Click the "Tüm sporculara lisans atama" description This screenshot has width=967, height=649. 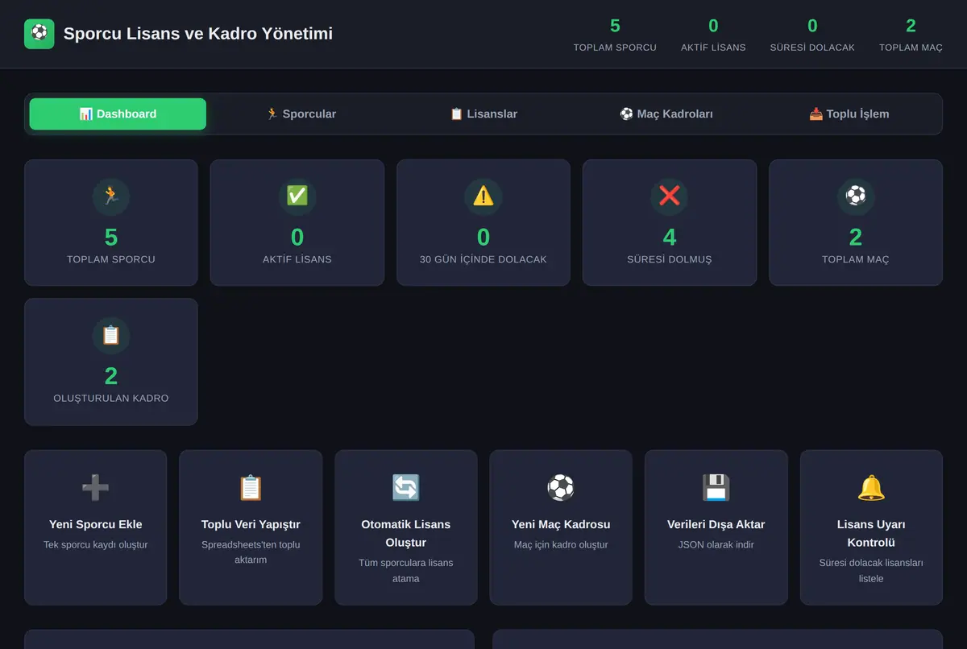[x=406, y=570]
